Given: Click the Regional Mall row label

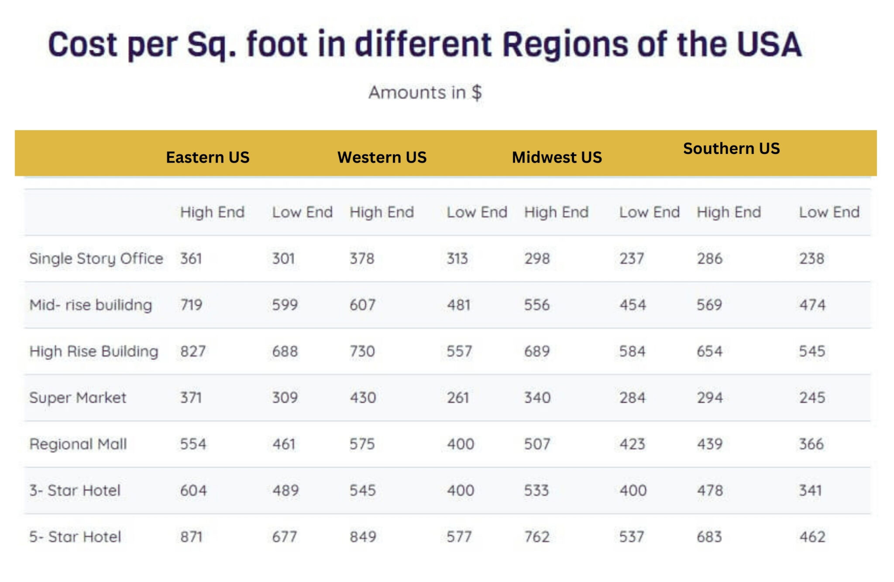Looking at the screenshot, I should click(x=78, y=444).
